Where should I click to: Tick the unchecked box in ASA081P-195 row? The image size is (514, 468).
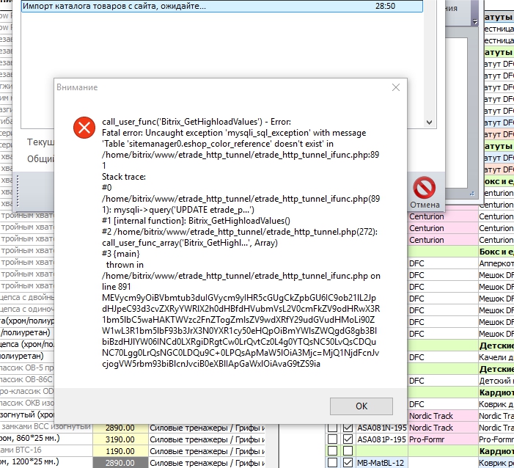click(x=332, y=439)
